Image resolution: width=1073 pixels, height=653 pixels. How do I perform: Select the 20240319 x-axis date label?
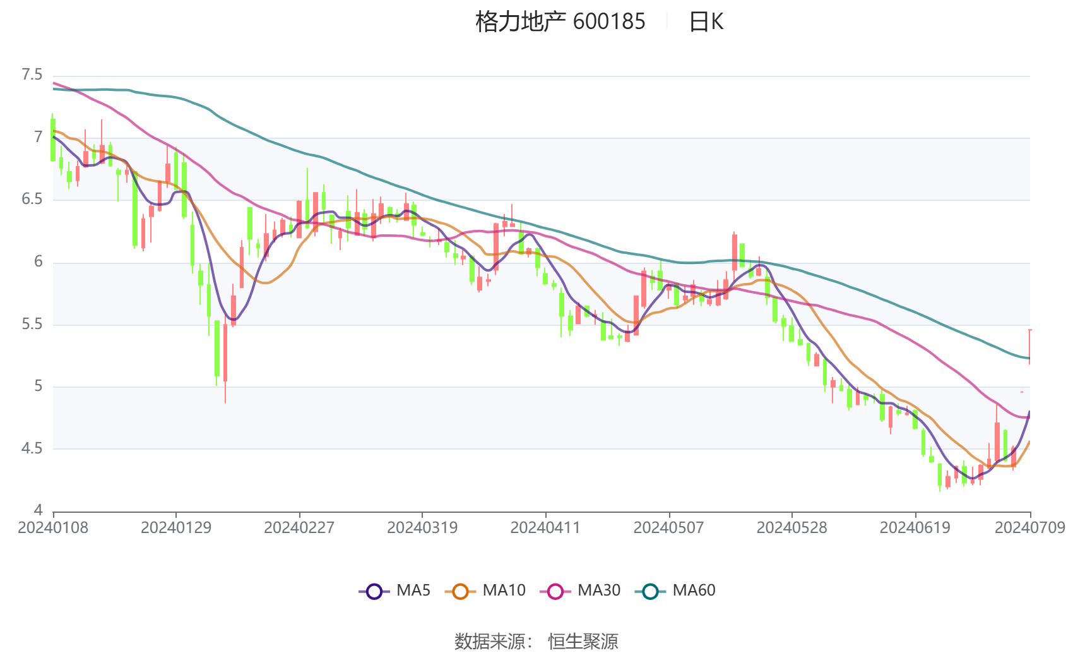coord(422,527)
